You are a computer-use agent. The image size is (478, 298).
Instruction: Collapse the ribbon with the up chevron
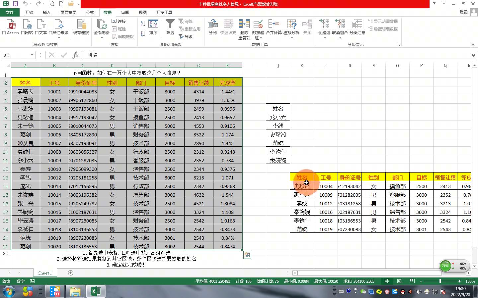[x=473, y=45]
